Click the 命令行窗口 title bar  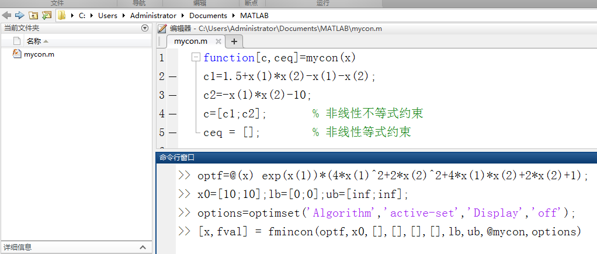[376, 157]
